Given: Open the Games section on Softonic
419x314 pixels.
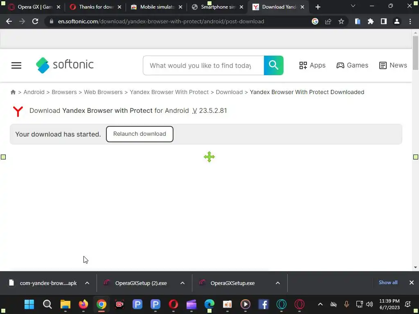Looking at the screenshot, I should point(352,65).
